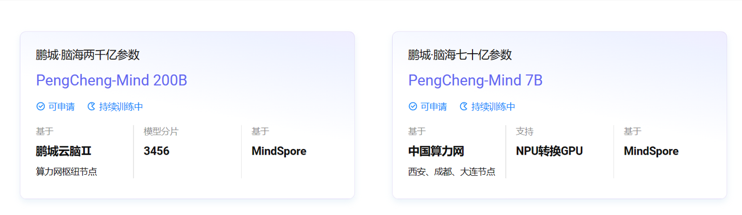
Task: Click 持续训练中 text in the 7B card
Action: pos(493,107)
